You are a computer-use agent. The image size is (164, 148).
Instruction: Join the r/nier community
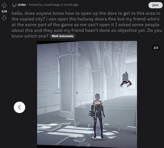click(155, 5)
